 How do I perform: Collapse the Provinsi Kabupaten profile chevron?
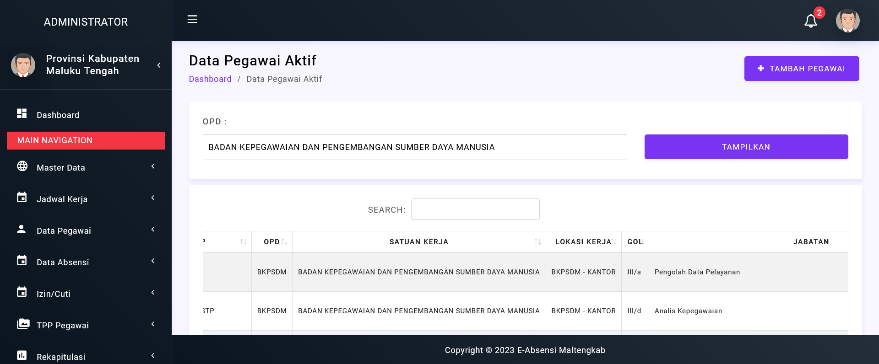pyautogui.click(x=159, y=65)
